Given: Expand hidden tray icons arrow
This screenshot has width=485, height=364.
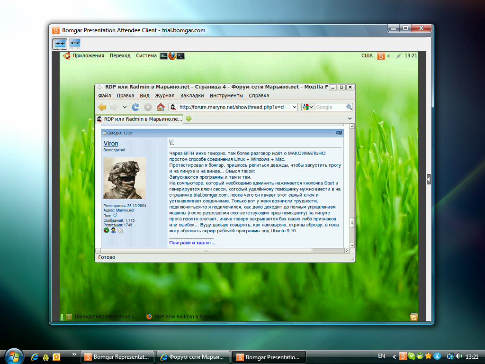Looking at the screenshot, I should click(x=394, y=356).
